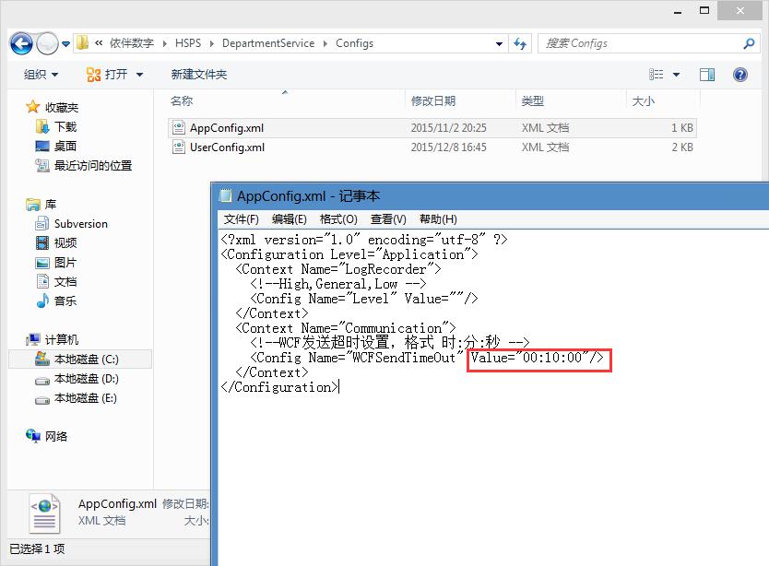The width and height of the screenshot is (769, 566).
Task: Click DepartmentService in the breadcrumb path
Action: click(267, 43)
